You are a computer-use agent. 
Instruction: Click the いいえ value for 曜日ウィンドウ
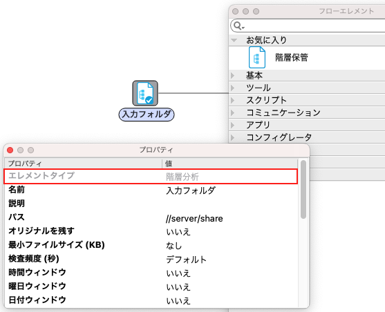click(x=178, y=287)
